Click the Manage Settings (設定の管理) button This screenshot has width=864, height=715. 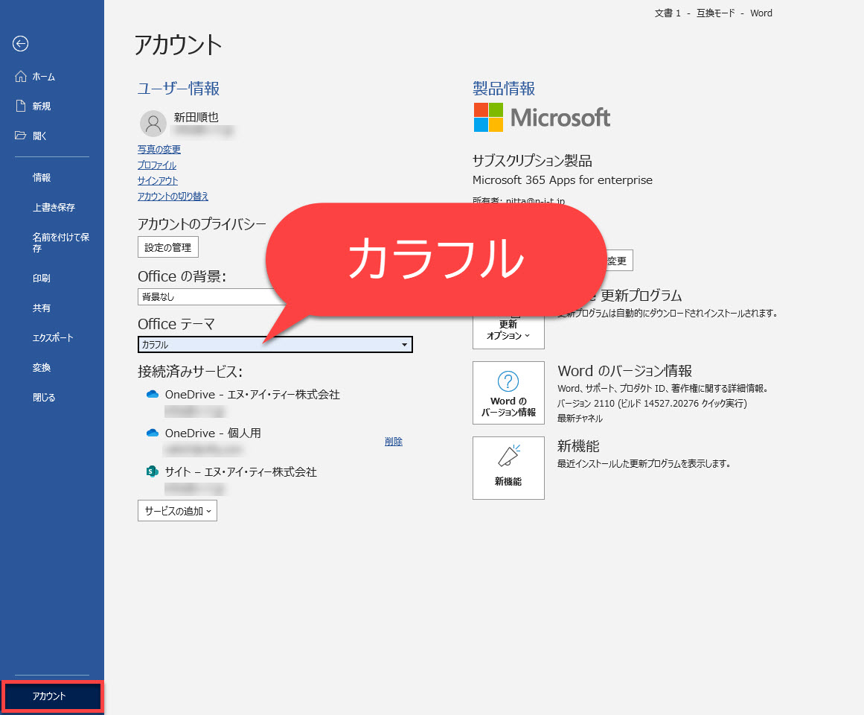pos(168,247)
